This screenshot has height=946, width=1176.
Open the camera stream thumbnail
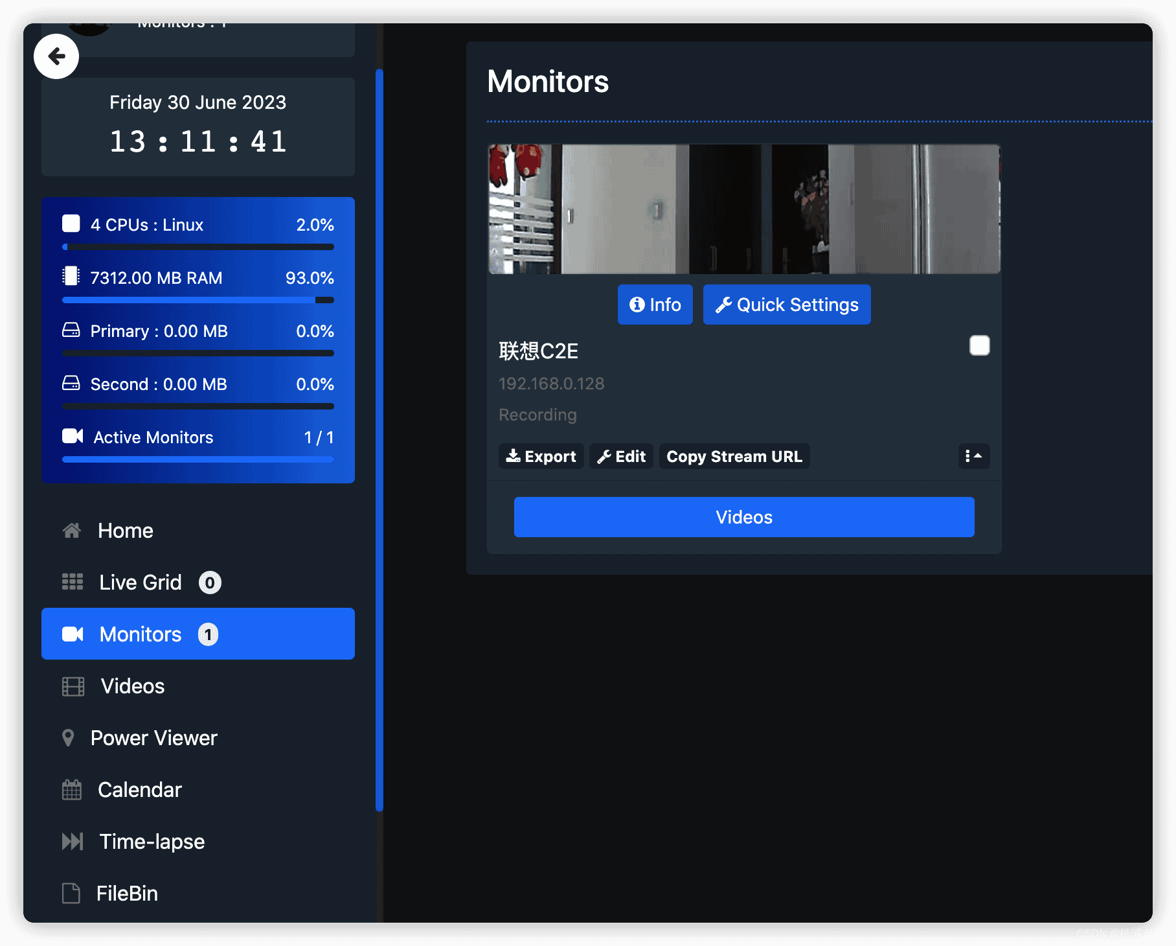[743, 209]
